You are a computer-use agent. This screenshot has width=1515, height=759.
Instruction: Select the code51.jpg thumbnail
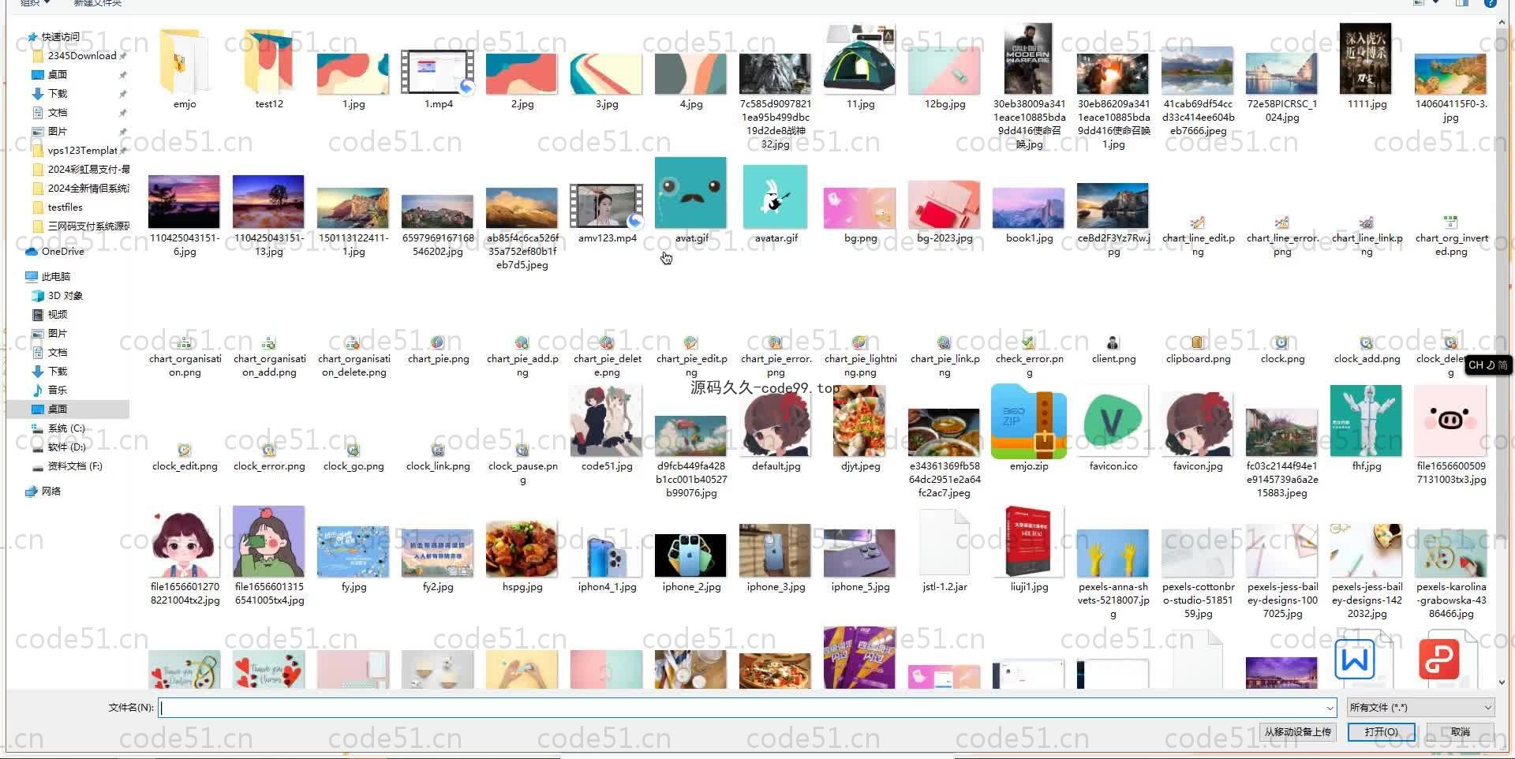pos(607,422)
